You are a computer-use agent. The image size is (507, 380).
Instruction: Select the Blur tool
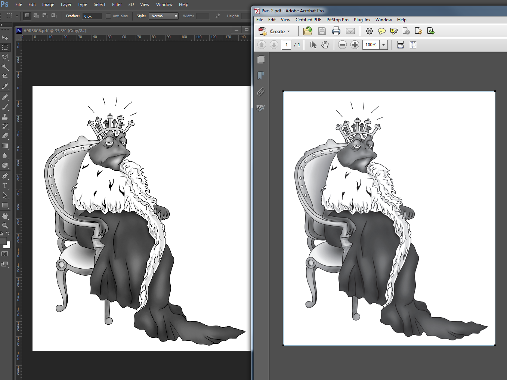tap(5, 155)
